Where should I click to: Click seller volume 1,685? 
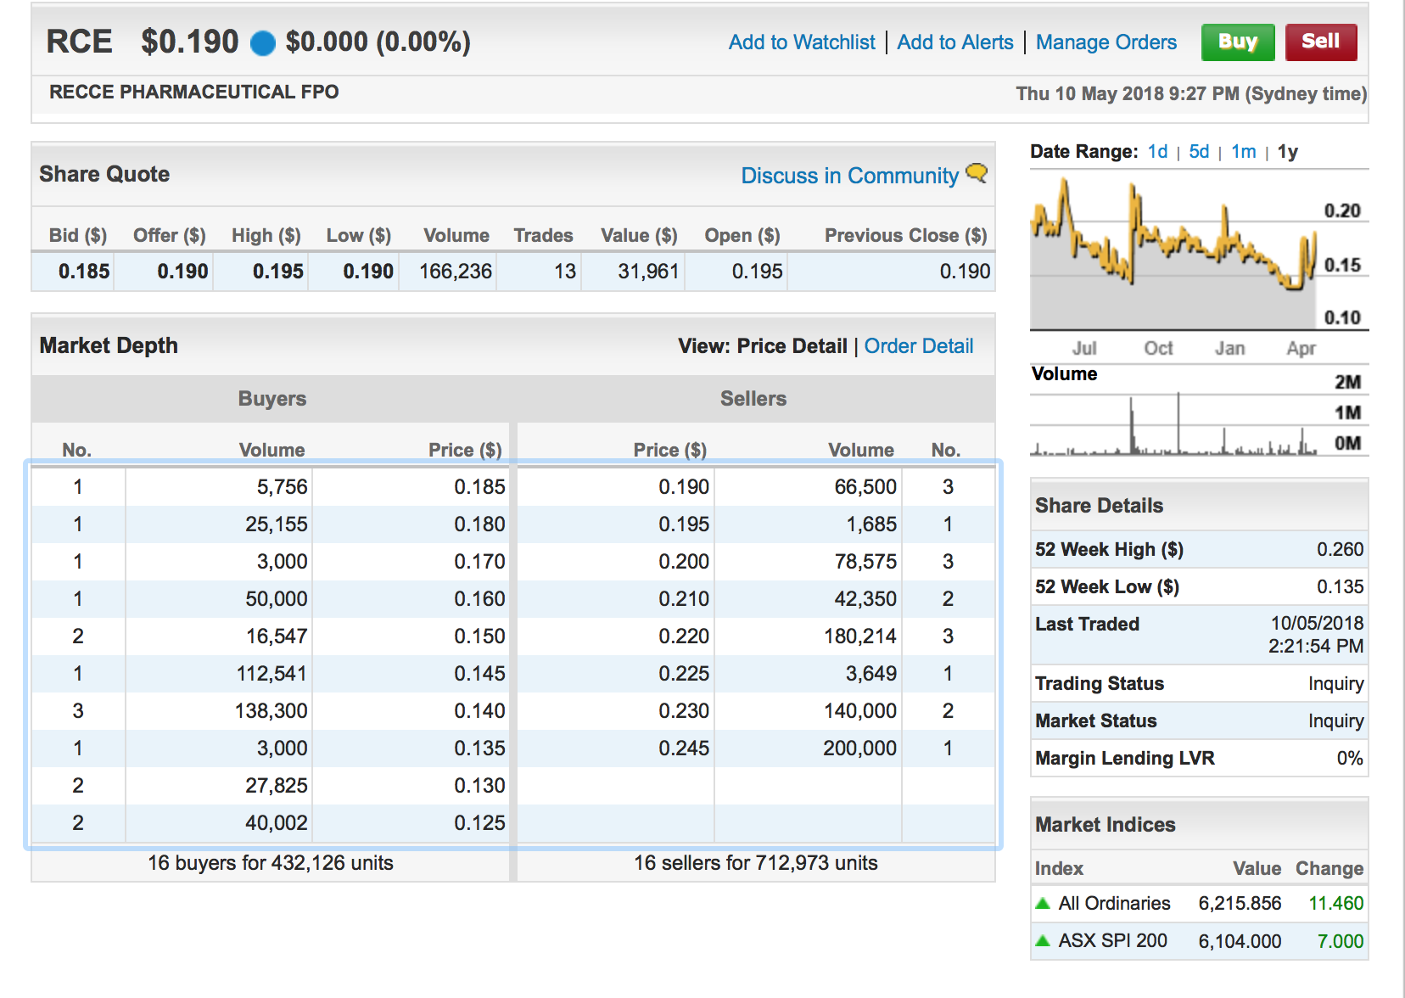pyautogui.click(x=871, y=524)
